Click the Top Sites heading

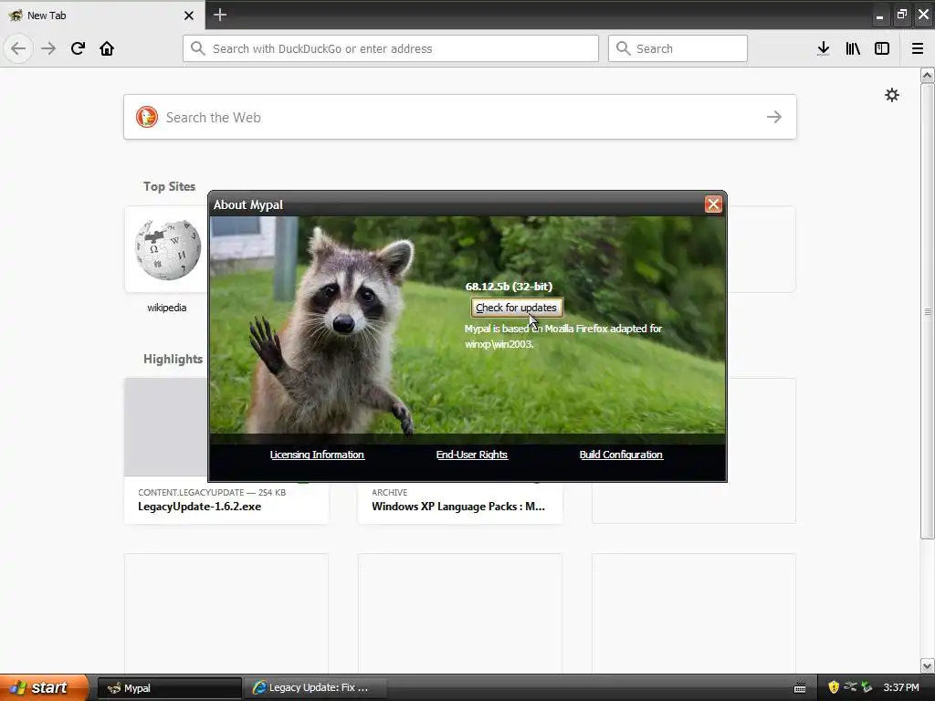[169, 186]
